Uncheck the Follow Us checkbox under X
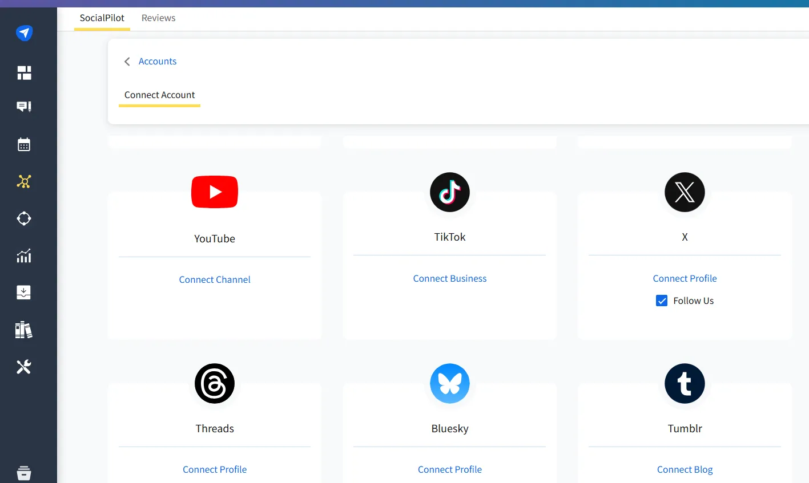This screenshot has width=809, height=483. pos(661,301)
